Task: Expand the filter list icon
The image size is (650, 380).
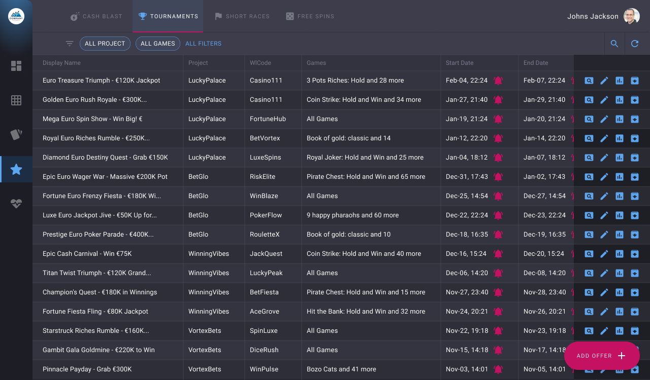Action: (70, 44)
